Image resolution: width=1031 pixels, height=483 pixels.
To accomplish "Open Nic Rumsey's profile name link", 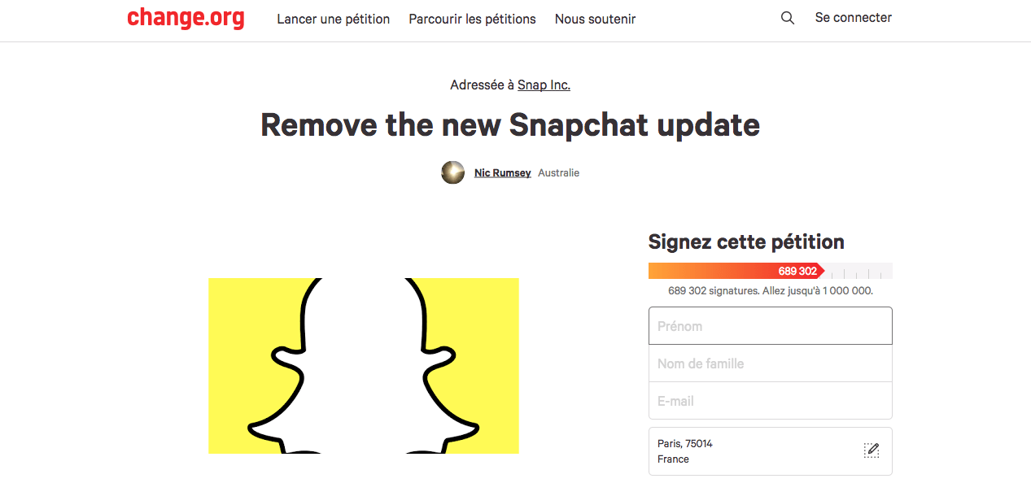I will pos(503,173).
